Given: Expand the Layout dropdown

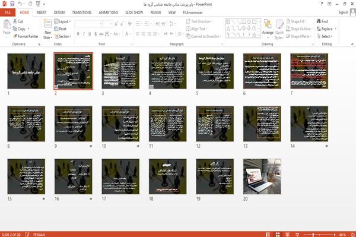Looking at the screenshot, I should click(x=62, y=21).
